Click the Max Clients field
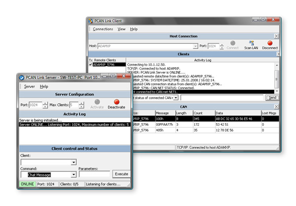 (x=74, y=105)
